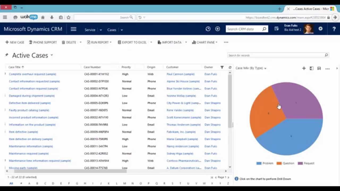Click in Search CRM data field
The width and height of the screenshot is (340, 191).
click(x=244, y=29)
